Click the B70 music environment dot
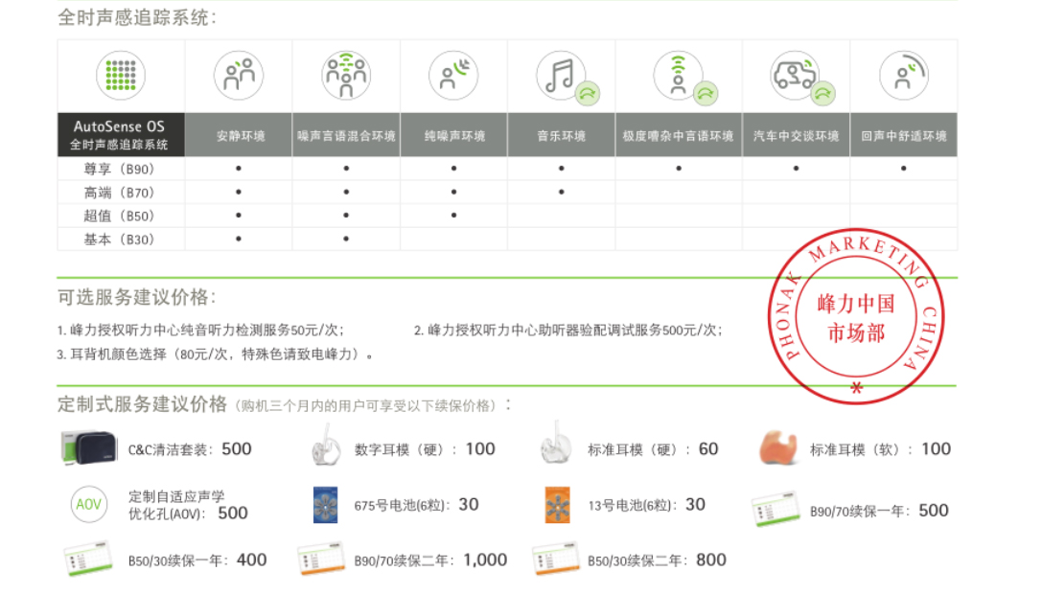This screenshot has height=594, width=1042. [x=562, y=192]
